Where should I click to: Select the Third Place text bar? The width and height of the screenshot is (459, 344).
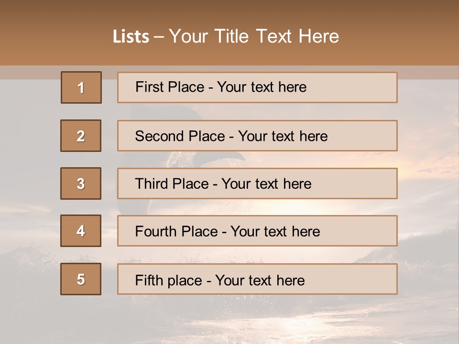point(257,183)
